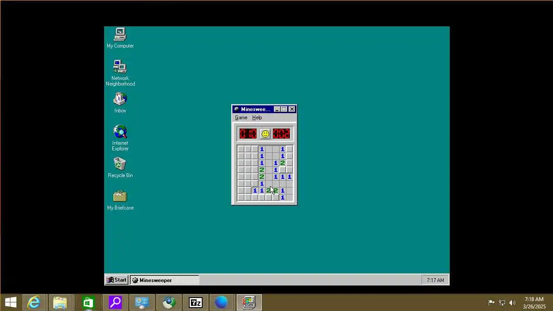The width and height of the screenshot is (553, 311).
Task: Select the My Briefcase desktop icon
Action: pyautogui.click(x=120, y=200)
